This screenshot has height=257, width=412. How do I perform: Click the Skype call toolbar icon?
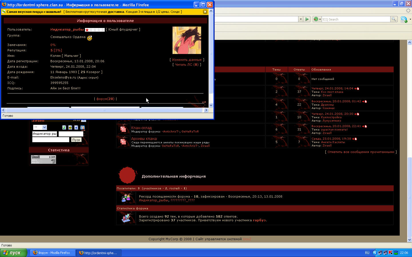(x=404, y=19)
